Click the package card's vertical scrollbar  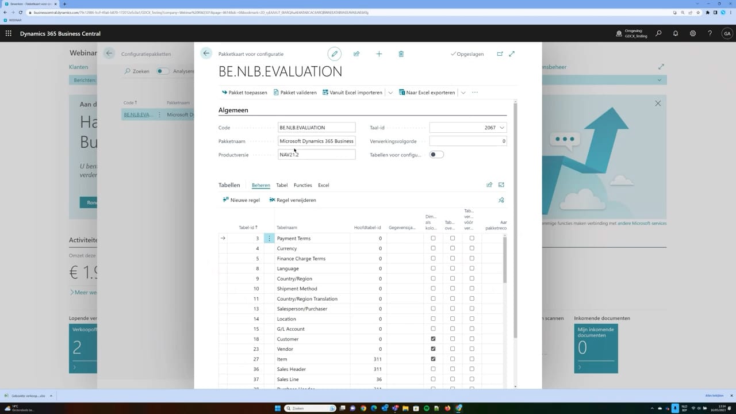click(x=515, y=218)
